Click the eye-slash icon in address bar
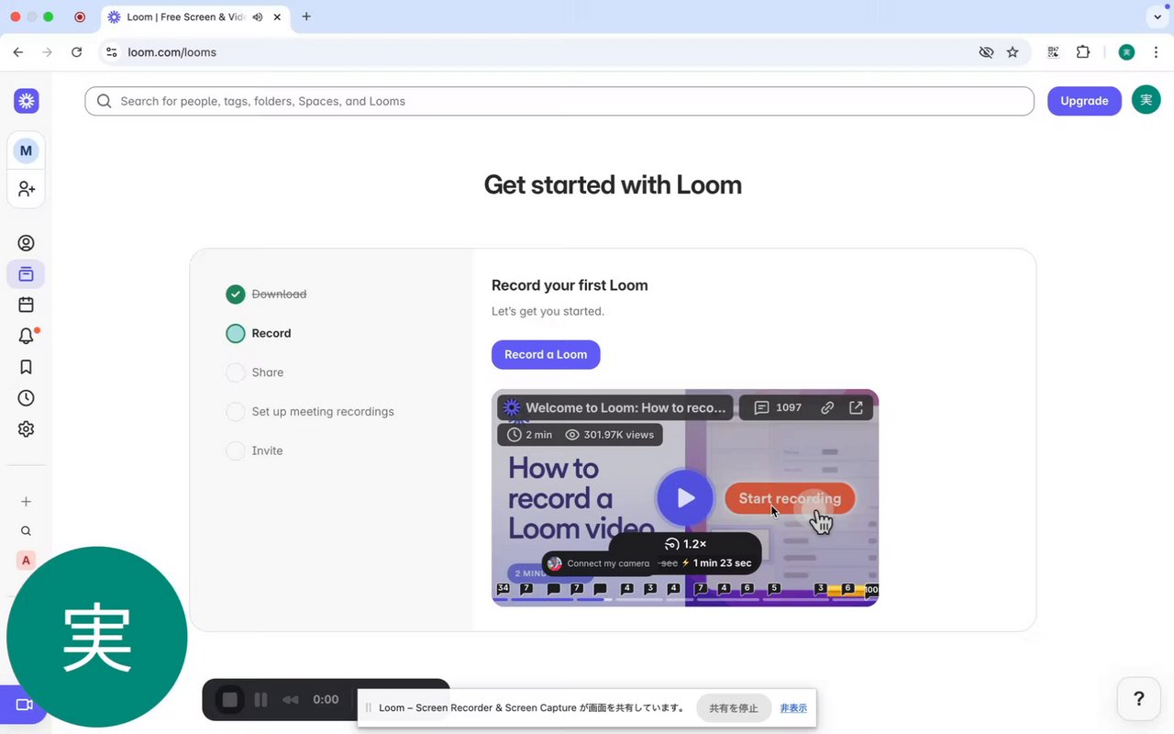The height and width of the screenshot is (734, 1174). 986,52
